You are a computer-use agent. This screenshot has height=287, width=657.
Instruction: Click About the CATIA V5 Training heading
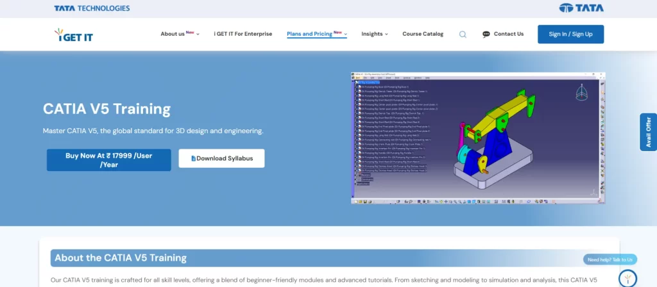click(121, 258)
